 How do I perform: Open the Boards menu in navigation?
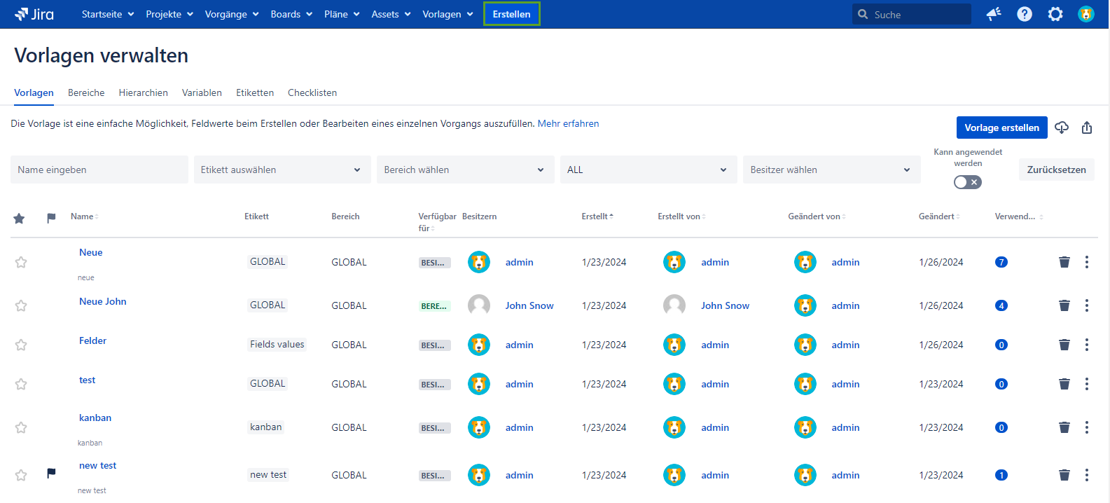pyautogui.click(x=291, y=14)
